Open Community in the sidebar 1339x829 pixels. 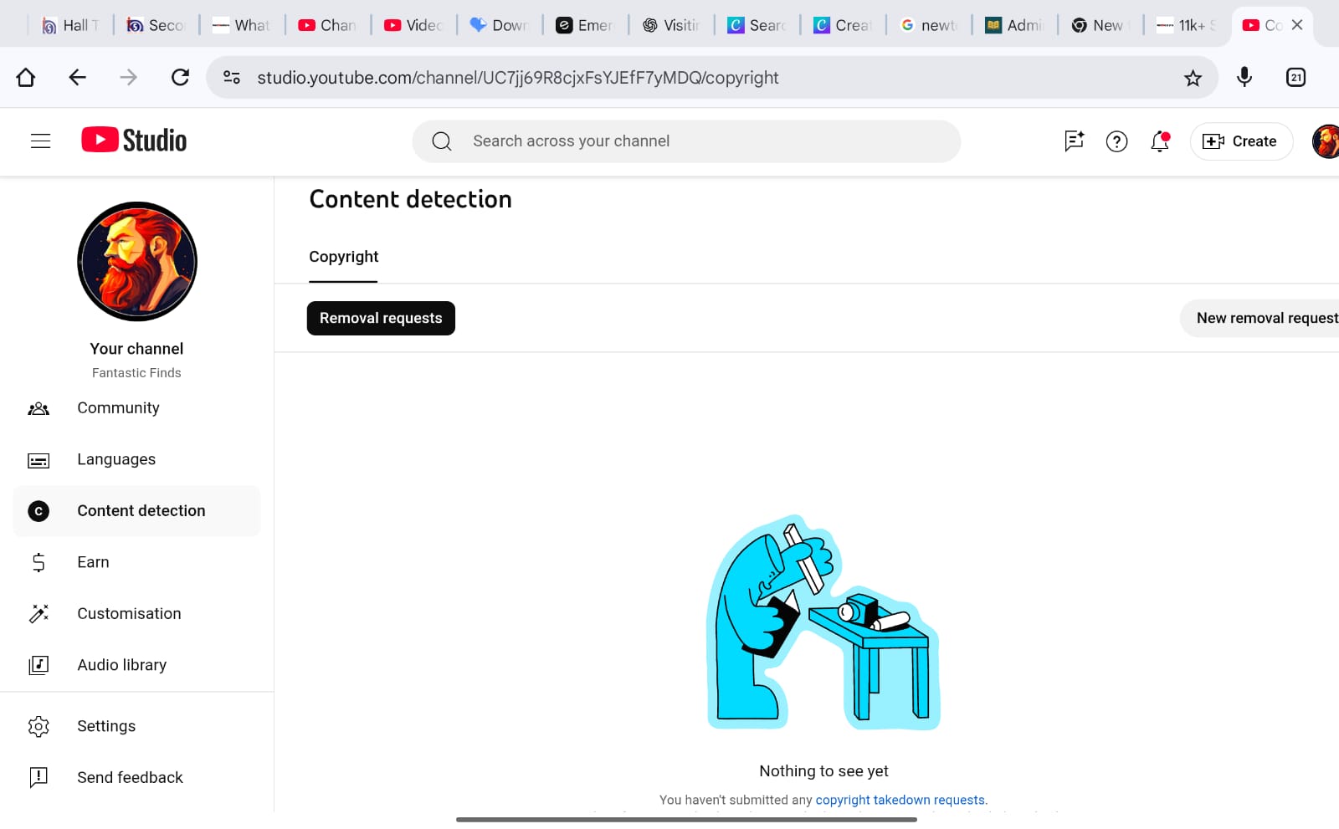click(118, 408)
